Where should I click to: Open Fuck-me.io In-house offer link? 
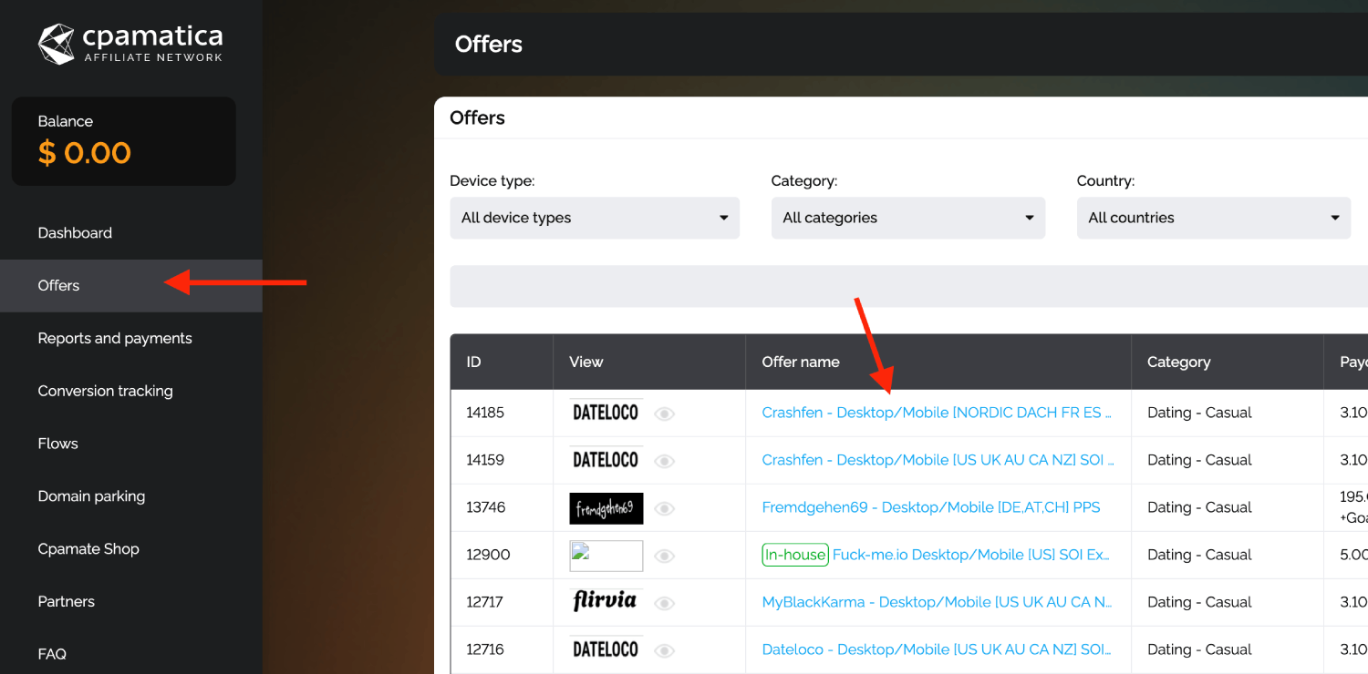971,555
